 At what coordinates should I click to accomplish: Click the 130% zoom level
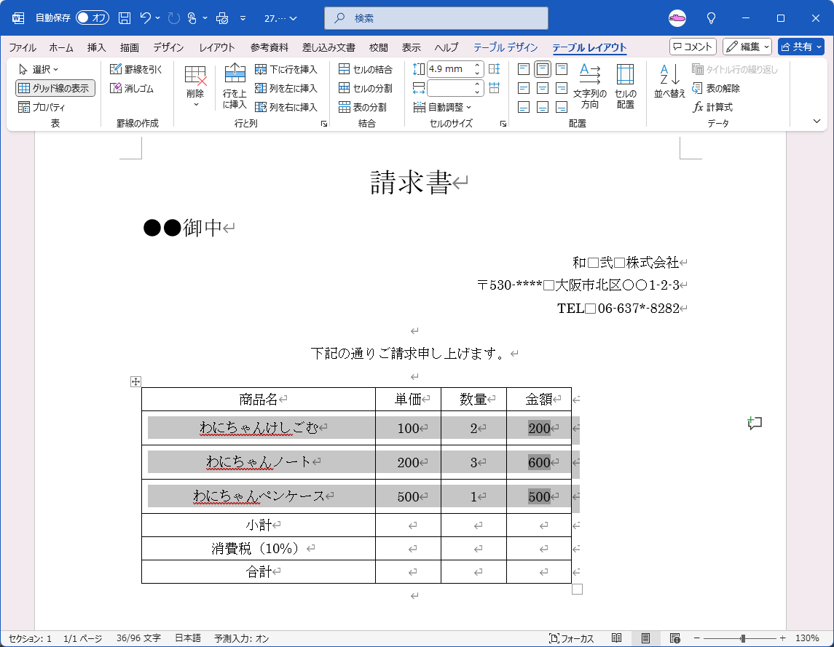tap(807, 638)
